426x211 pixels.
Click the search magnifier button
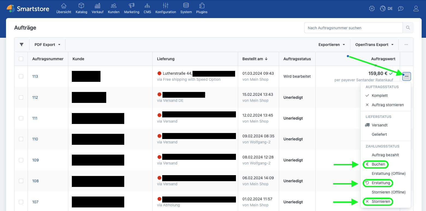pos(408,28)
